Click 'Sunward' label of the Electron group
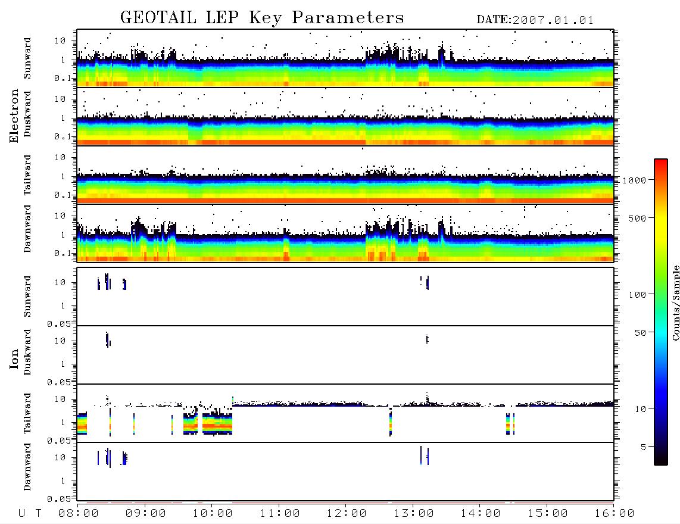 tap(27, 58)
